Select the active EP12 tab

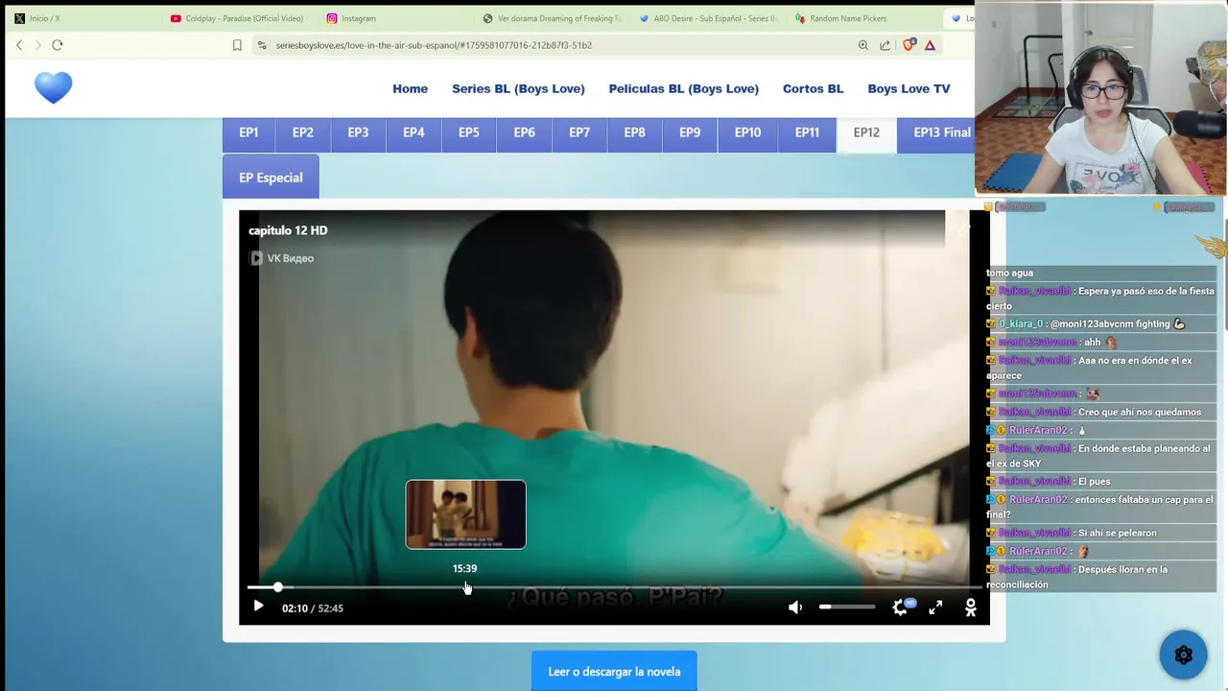tap(866, 133)
